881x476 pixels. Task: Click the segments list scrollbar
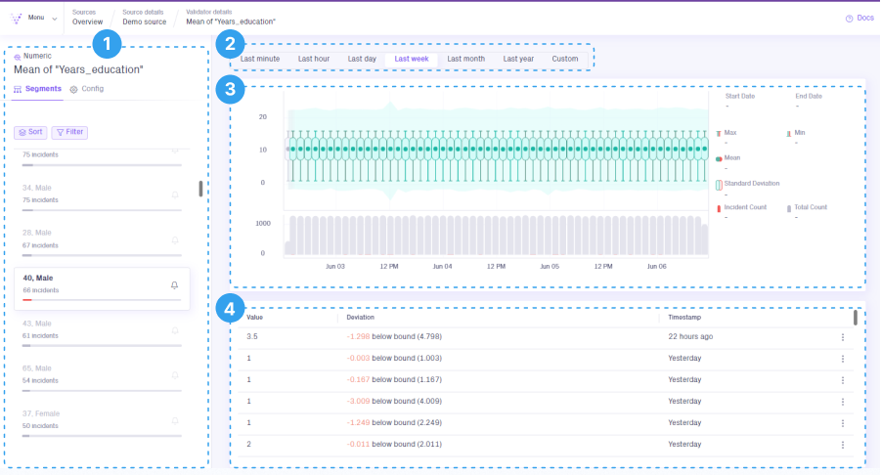[x=200, y=189]
